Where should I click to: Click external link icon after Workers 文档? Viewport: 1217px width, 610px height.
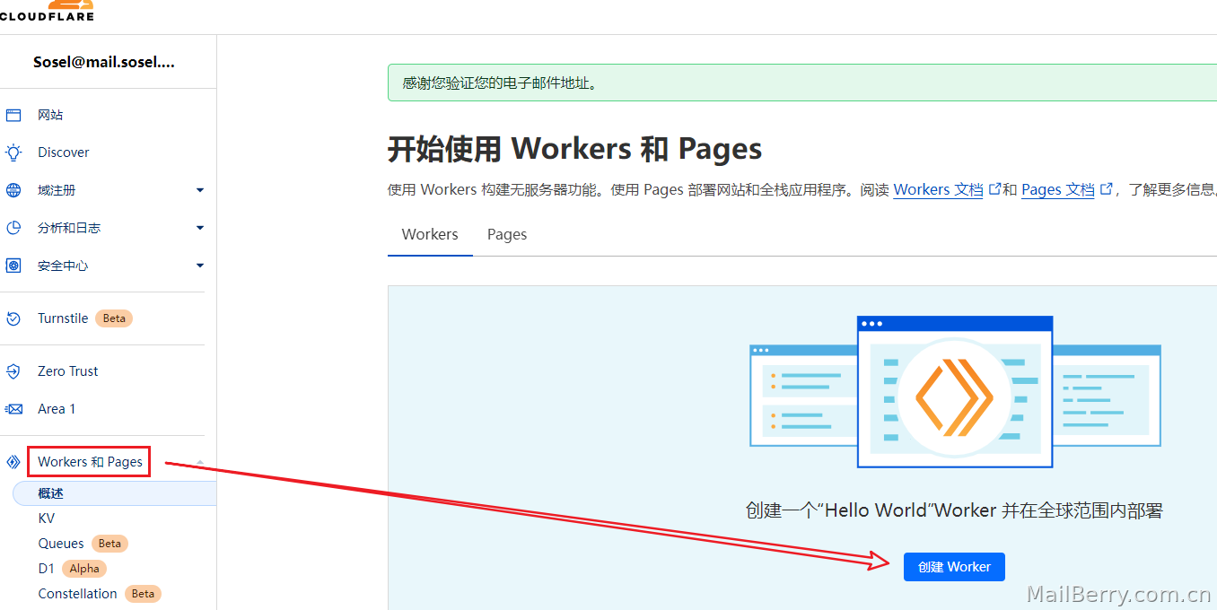tap(994, 189)
